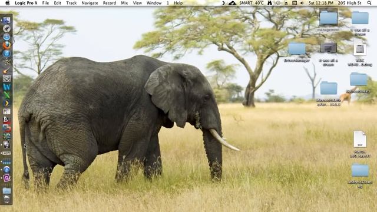
Task: Open the View menu
Action: point(137,3)
